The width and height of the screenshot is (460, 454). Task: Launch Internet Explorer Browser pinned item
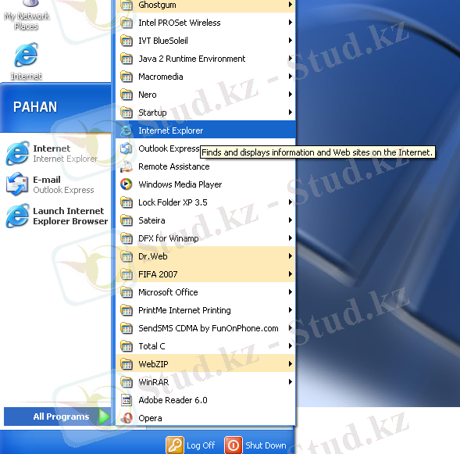(57, 216)
